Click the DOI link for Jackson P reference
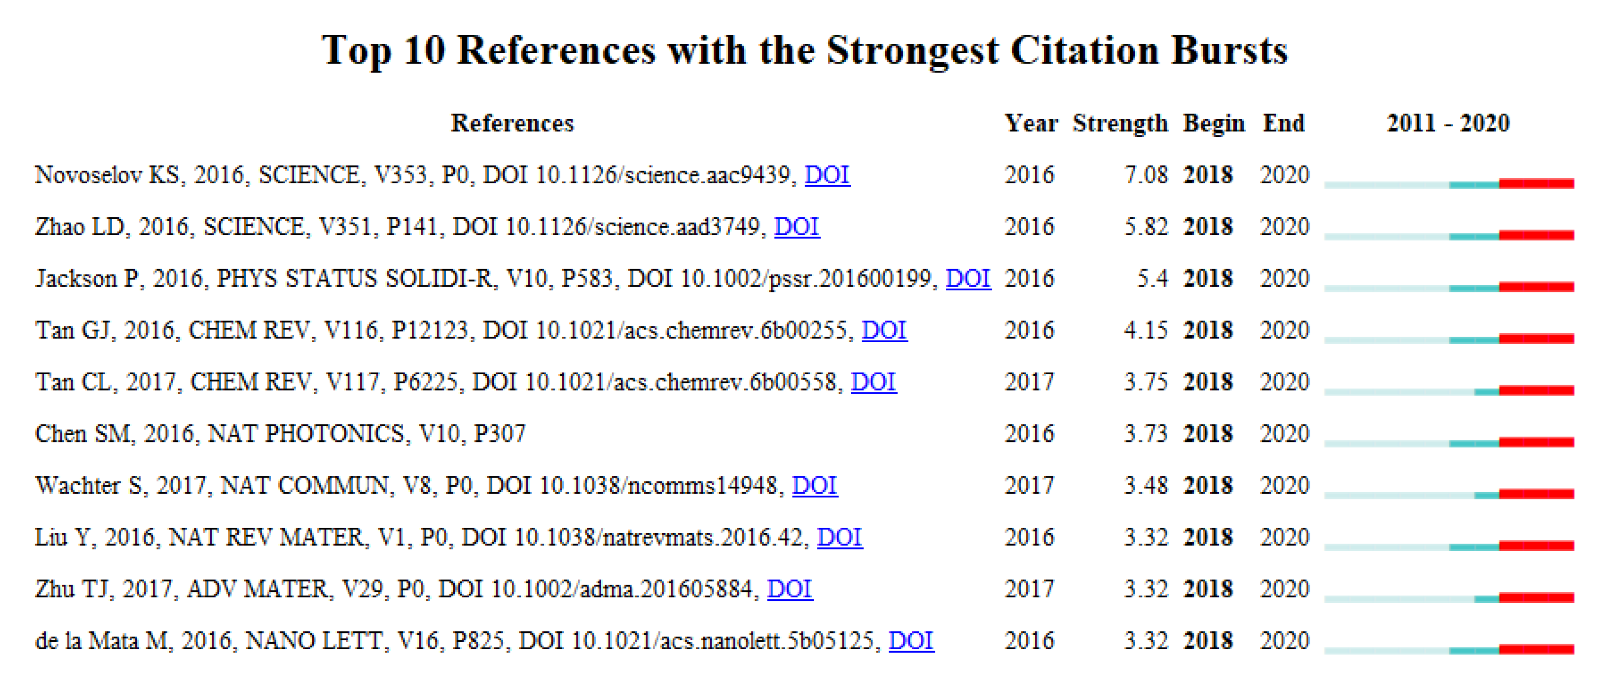The image size is (1608, 684). point(967,278)
